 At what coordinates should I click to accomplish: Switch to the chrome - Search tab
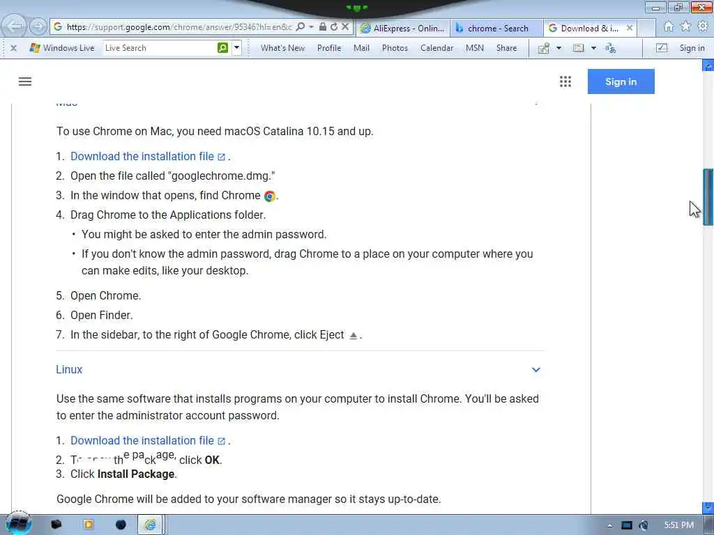point(496,28)
